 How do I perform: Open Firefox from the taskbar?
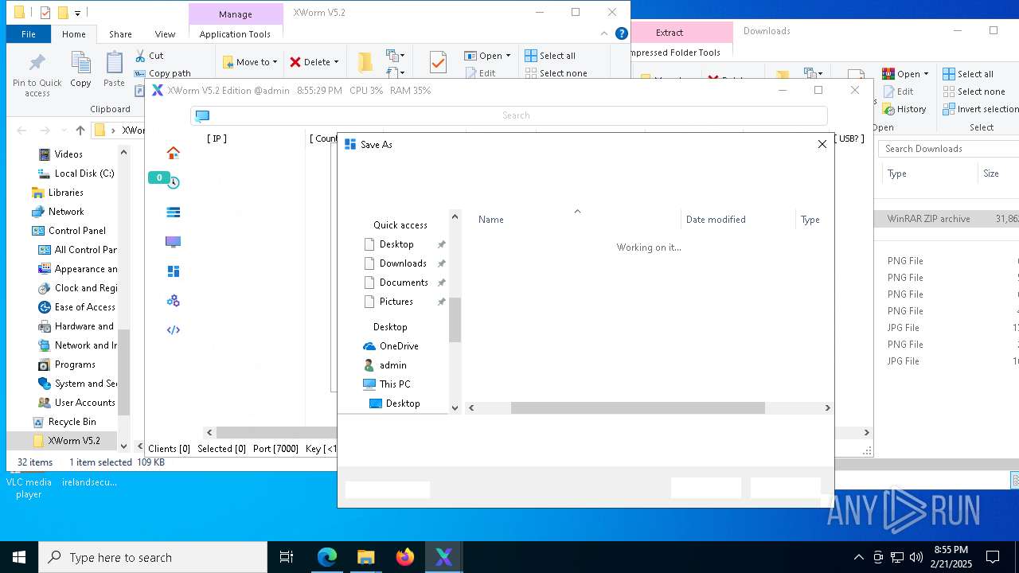tap(405, 557)
